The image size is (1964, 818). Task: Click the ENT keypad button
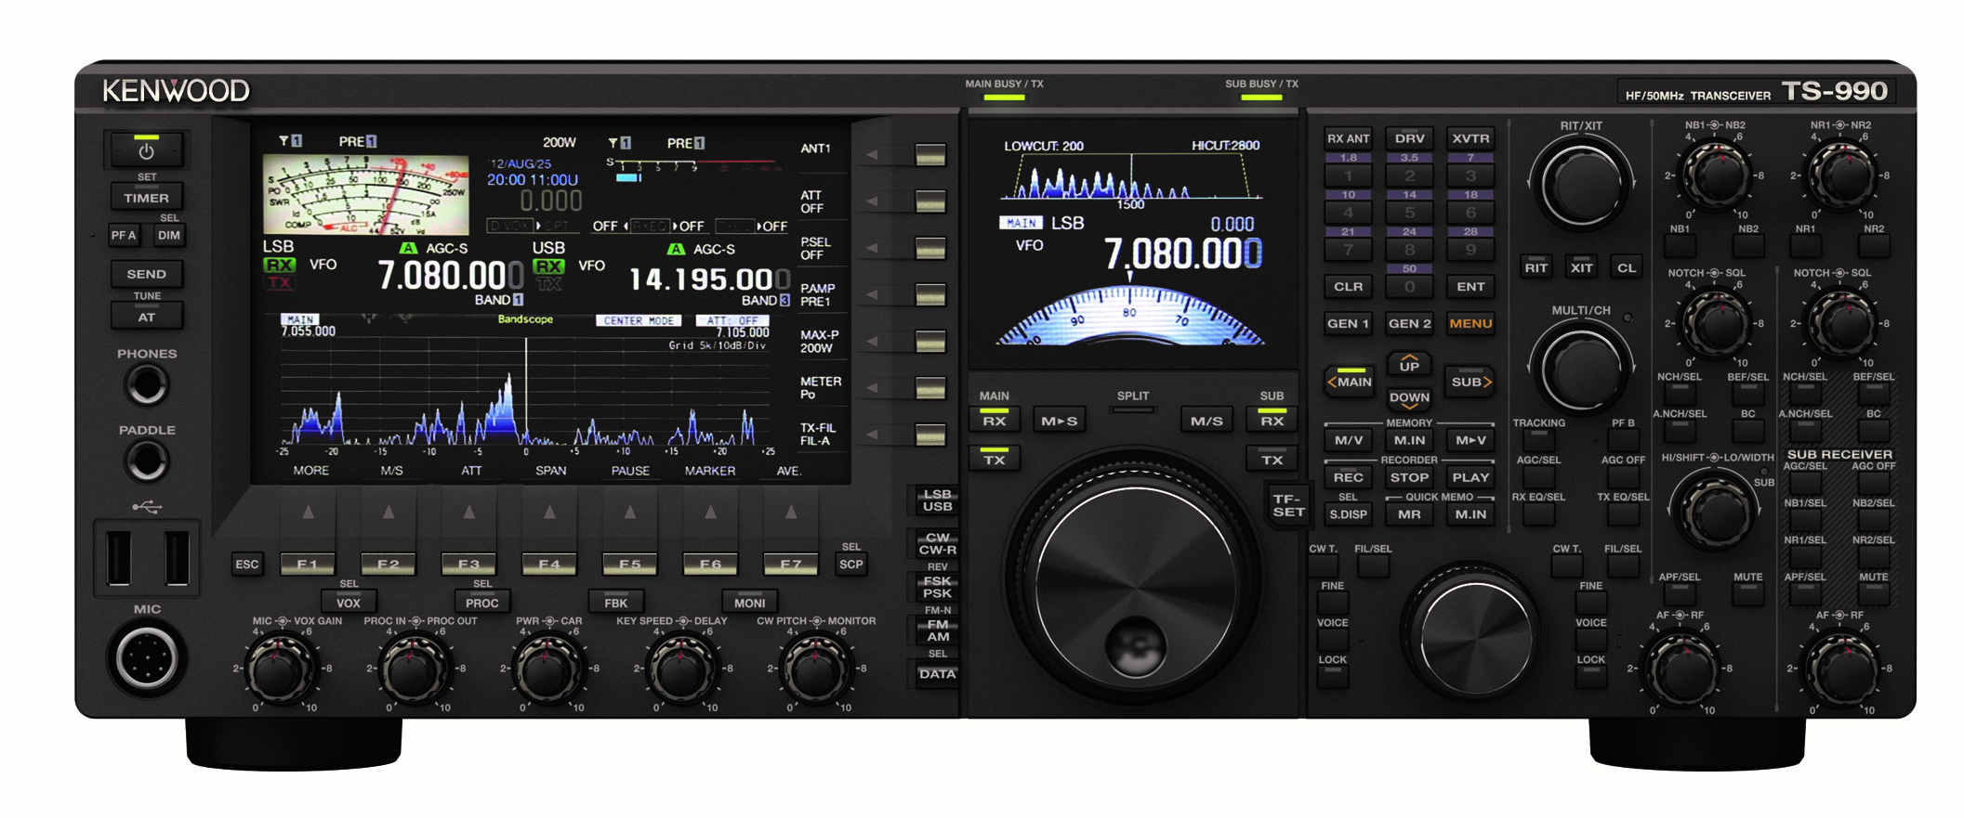click(x=1470, y=286)
